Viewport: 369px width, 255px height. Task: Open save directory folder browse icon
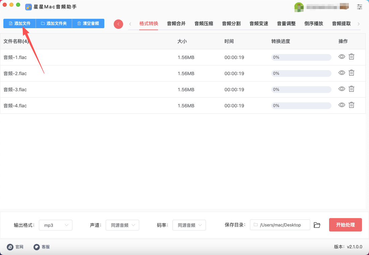[317, 225]
